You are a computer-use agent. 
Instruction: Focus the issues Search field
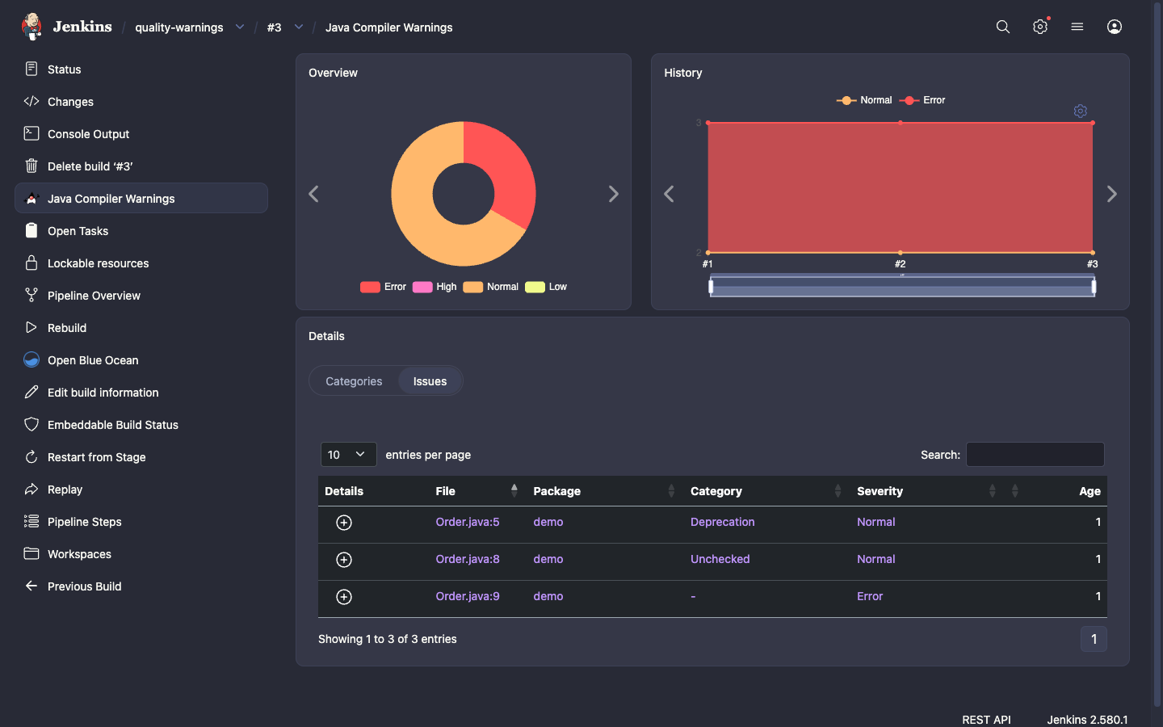click(x=1035, y=455)
